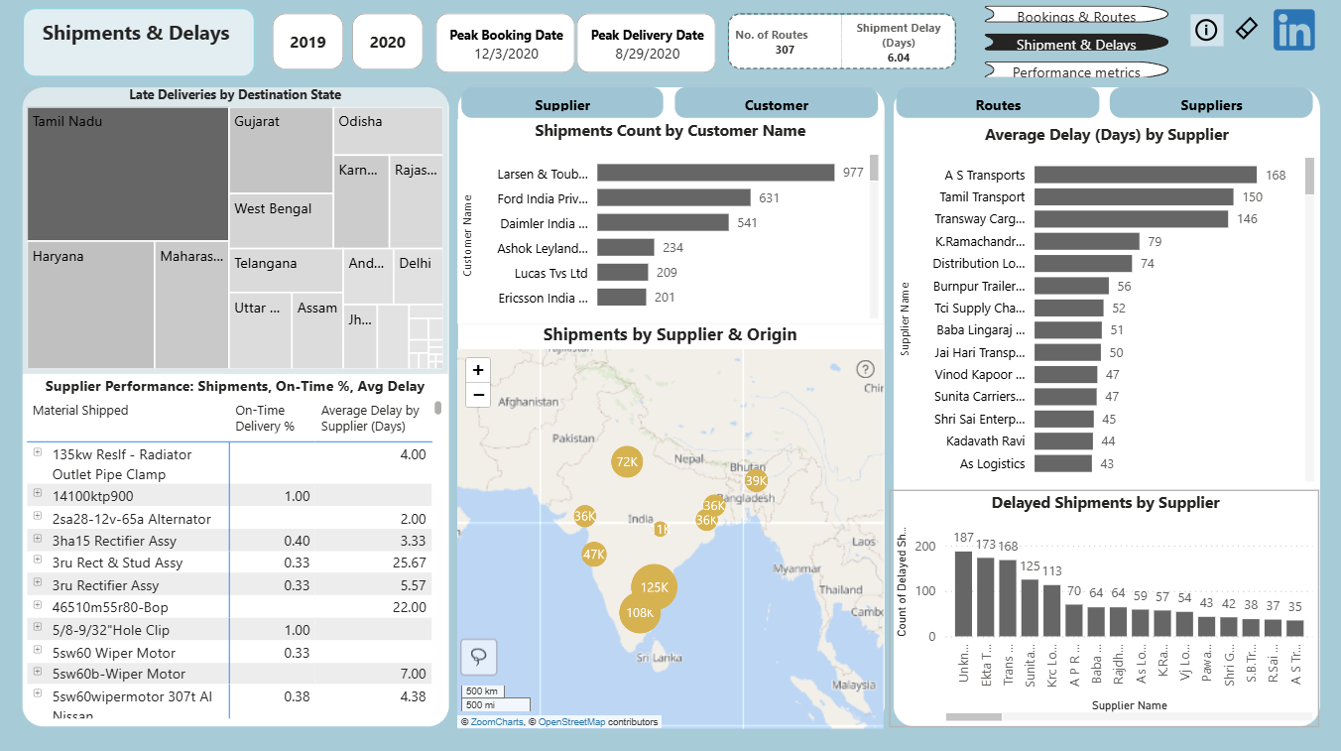Expand the 3ha15 Rectifier Assy row
This screenshot has height=751, width=1341.
coord(38,539)
